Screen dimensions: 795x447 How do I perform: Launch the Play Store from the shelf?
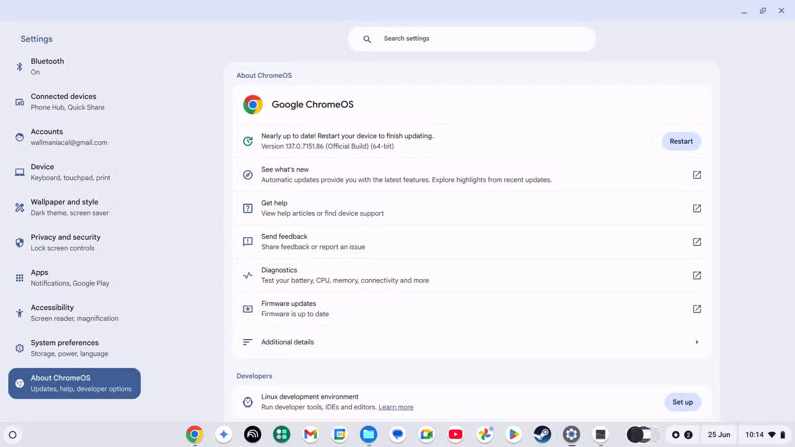pos(513,434)
